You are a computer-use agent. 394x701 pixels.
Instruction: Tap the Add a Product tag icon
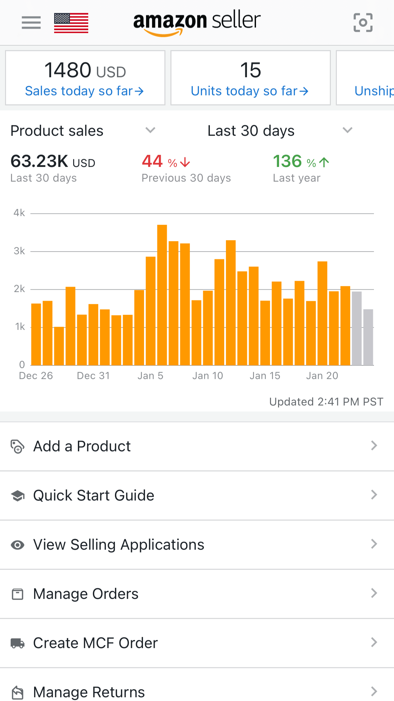coord(17,446)
